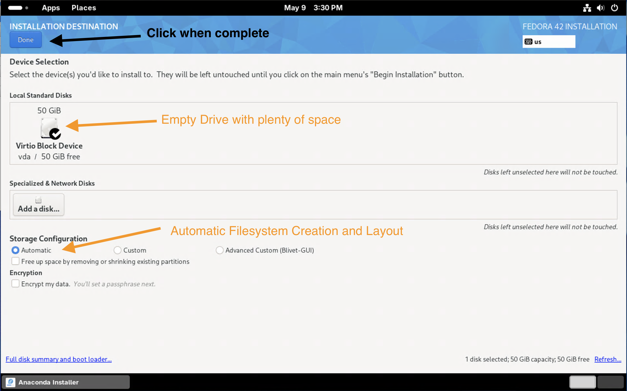Click the '1 disk selected; 50 GiB capacity' status
This screenshot has height=391, width=627.
(527, 359)
